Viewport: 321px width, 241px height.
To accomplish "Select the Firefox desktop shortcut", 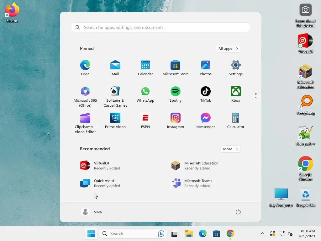I will point(12,13).
